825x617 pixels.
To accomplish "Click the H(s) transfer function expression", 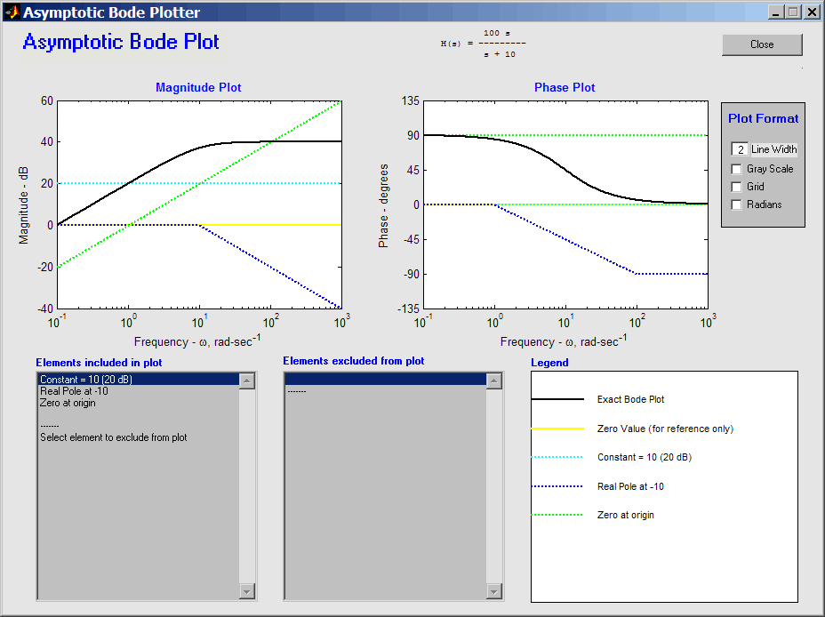I will click(x=483, y=44).
